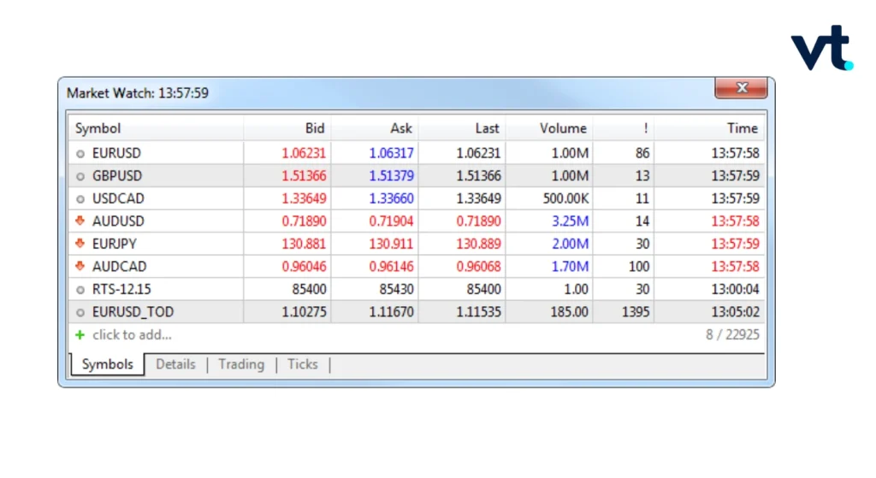
Task: Click the AUDUSD down arrow icon
Action: 80,221
